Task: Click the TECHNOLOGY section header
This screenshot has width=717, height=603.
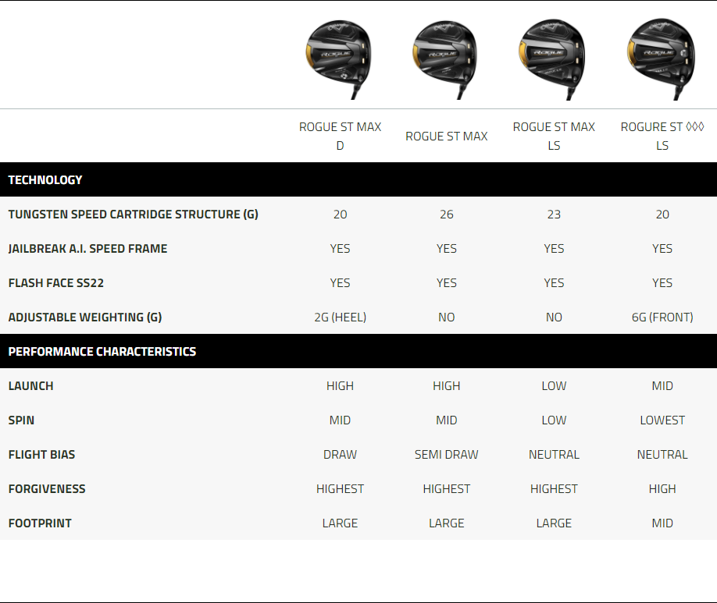Action: pos(45,180)
